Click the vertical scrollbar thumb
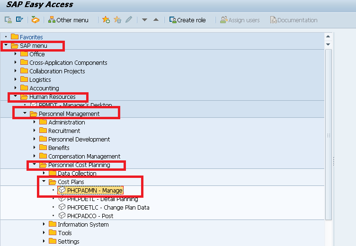356x246 pixels. [328, 135]
